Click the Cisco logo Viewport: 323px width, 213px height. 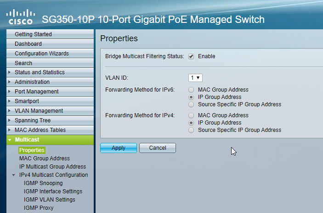coord(21,17)
